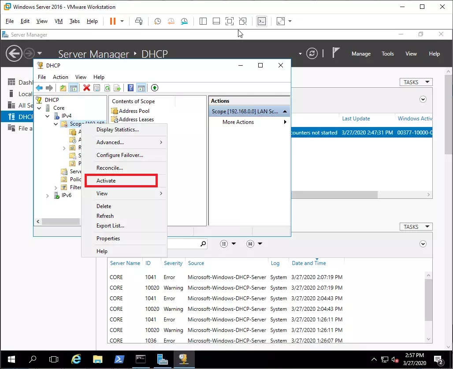Viewport: 453px width, 369px height.
Task: Toggle the VMware library sidebar icon
Action: [203, 21]
